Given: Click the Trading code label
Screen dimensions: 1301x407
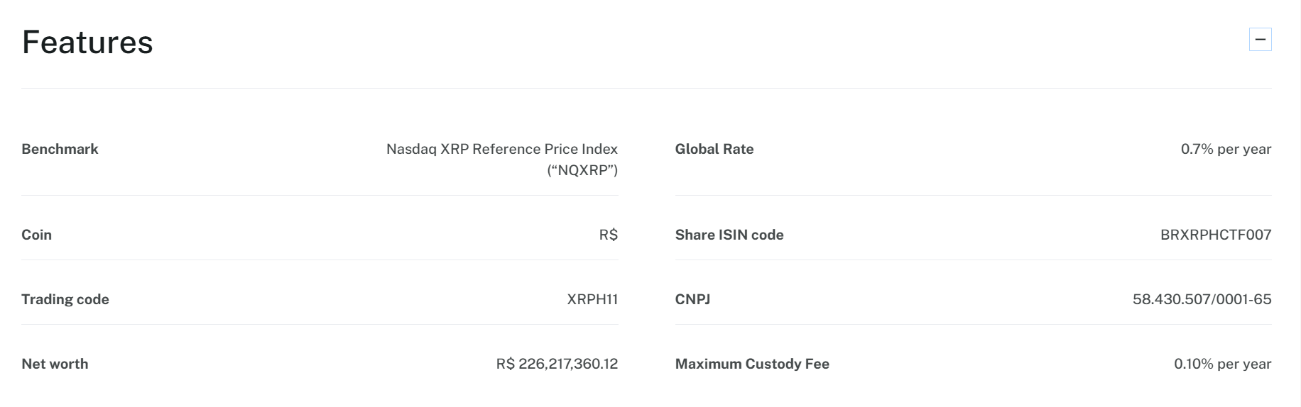Looking at the screenshot, I should click(x=65, y=299).
